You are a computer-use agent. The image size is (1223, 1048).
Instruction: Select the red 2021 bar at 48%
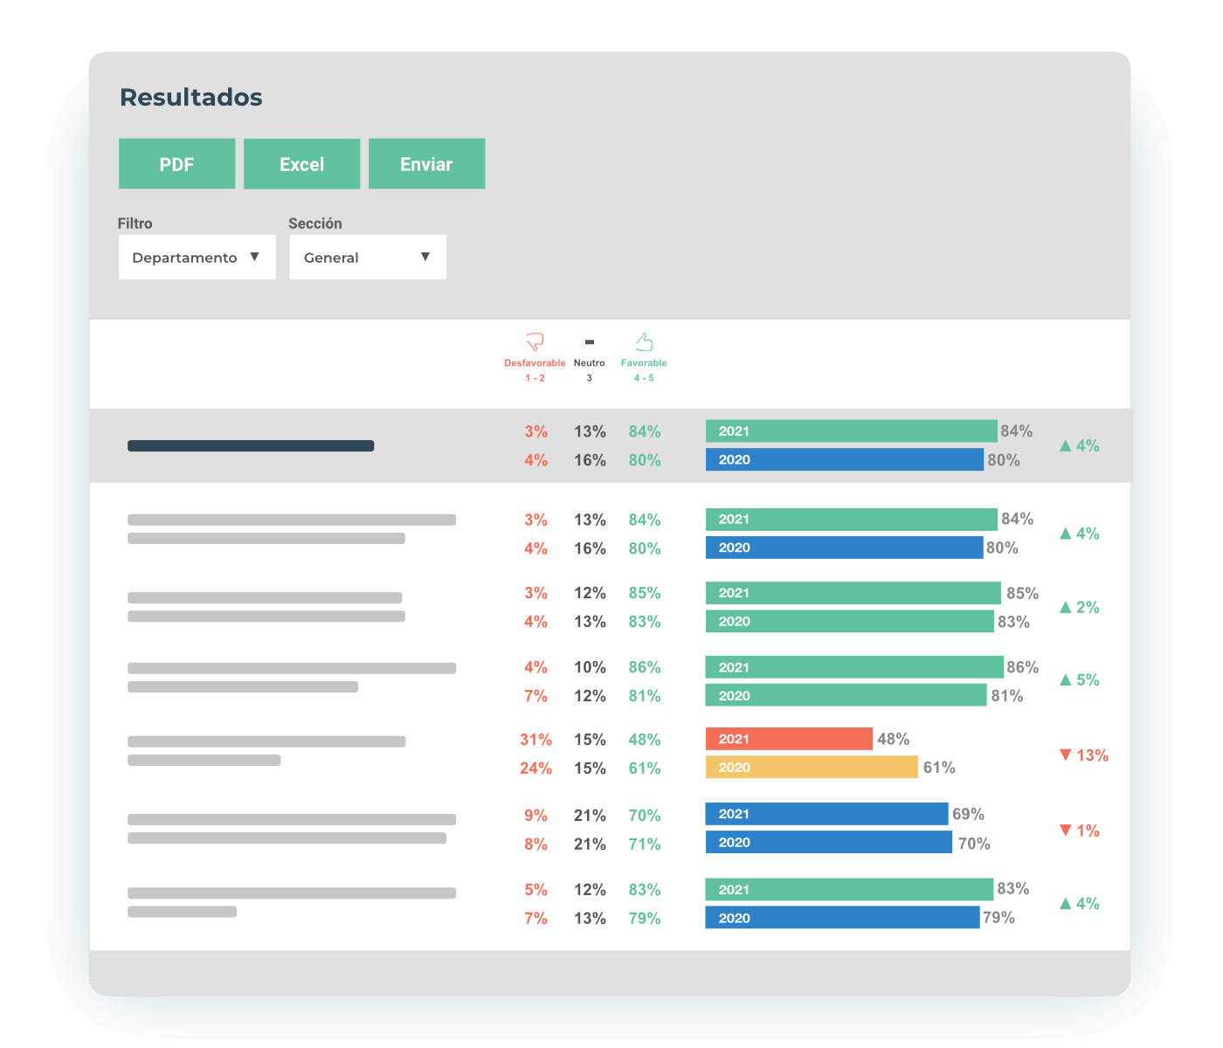pos(789,739)
